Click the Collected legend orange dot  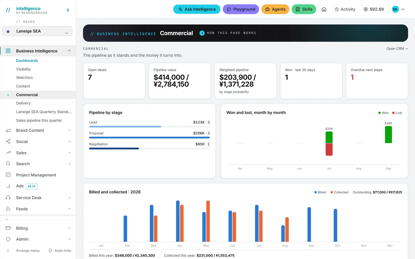[332, 192]
